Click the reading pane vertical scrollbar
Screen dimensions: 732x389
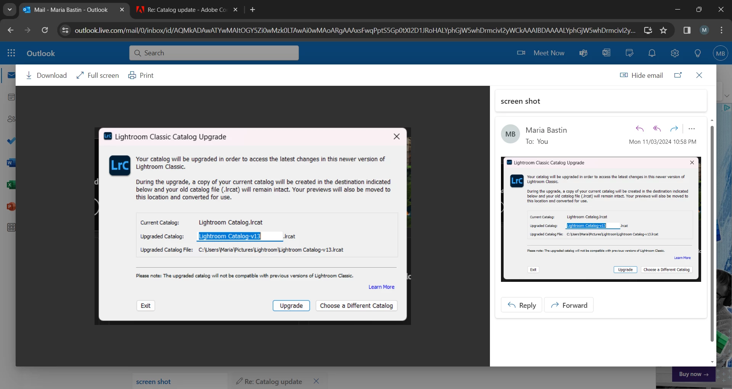coord(712,233)
